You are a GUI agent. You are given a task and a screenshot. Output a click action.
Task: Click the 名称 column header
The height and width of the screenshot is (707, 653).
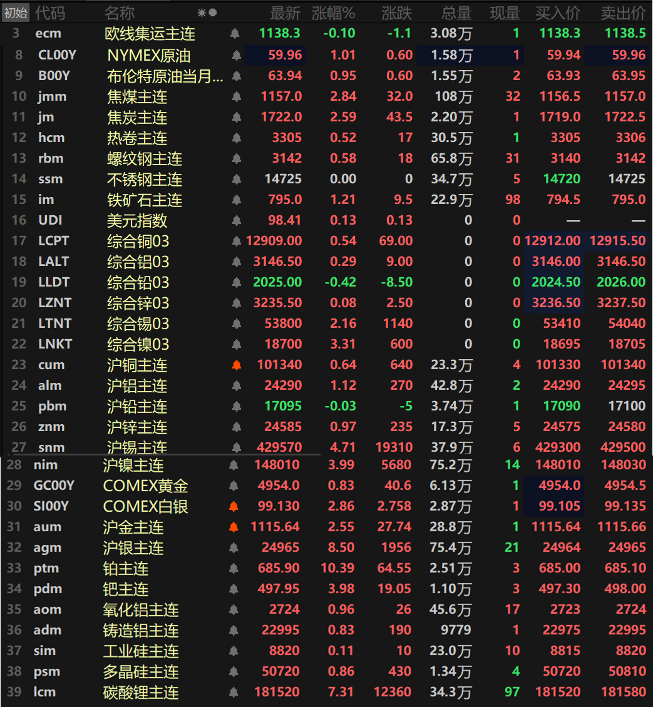119,13
